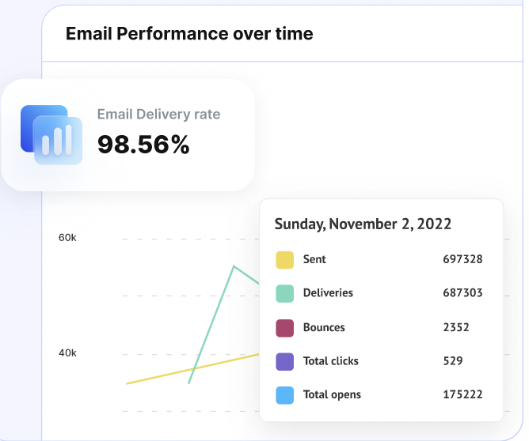The height and width of the screenshot is (441, 529).
Task: Select the Email Performance over time heading
Action: tap(189, 34)
